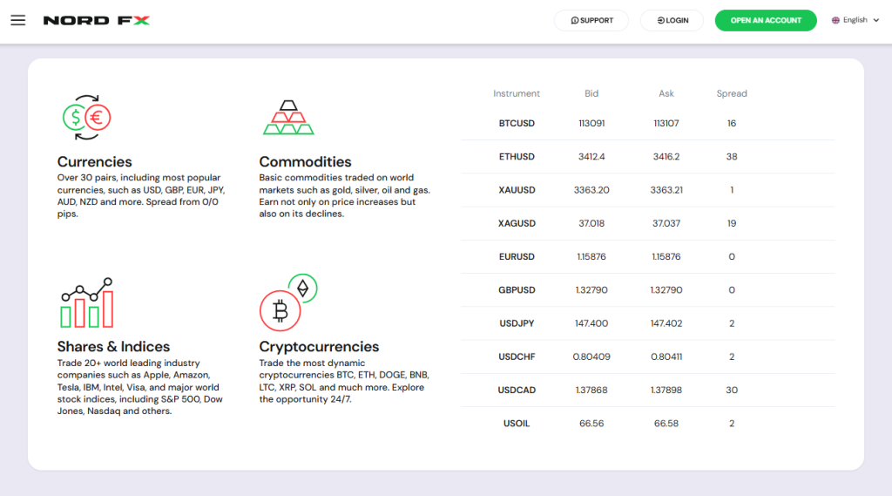Viewport: 892px width, 496px height.
Task: Click the Cryptocurrencies description paragraph
Action: [x=344, y=381]
